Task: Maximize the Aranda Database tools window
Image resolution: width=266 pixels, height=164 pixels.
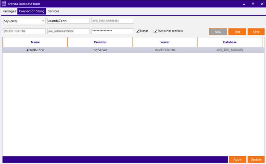Action: pyautogui.click(x=253, y=4)
